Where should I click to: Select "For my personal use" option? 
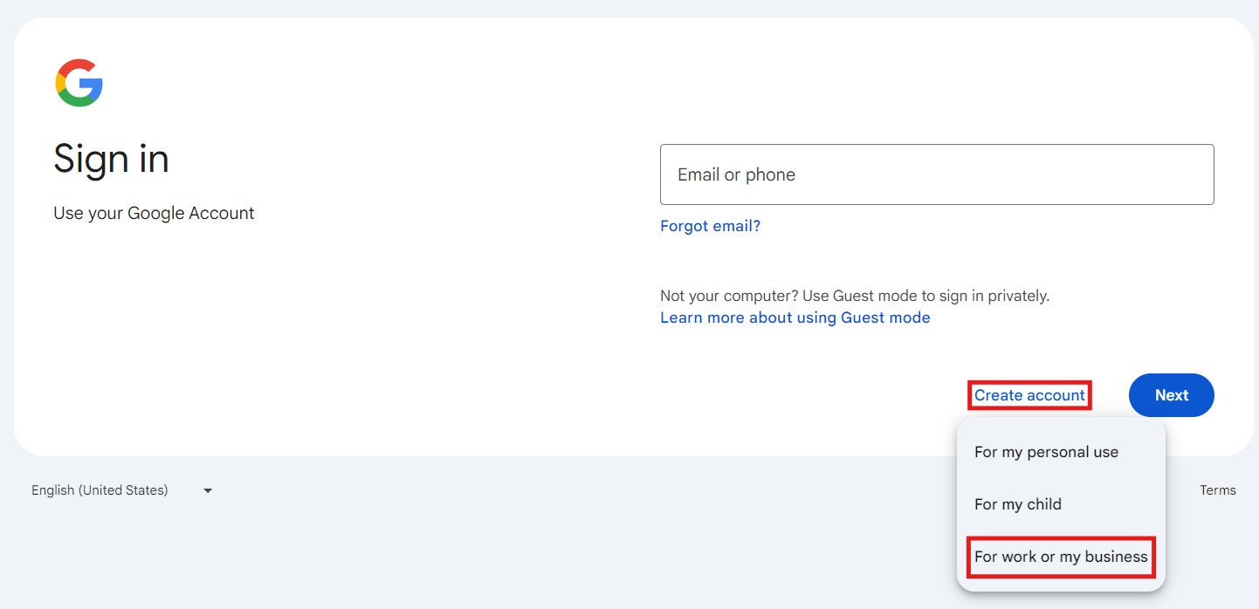coord(1046,452)
